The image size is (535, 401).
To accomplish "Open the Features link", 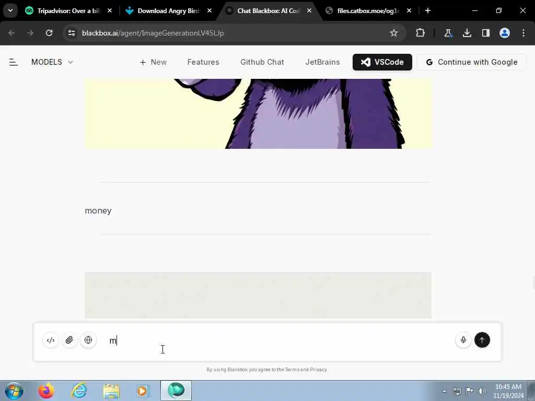I will (203, 62).
